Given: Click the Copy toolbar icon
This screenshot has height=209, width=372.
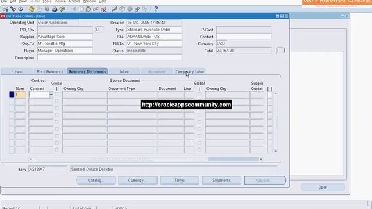Looking at the screenshot, I should pos(81,9).
